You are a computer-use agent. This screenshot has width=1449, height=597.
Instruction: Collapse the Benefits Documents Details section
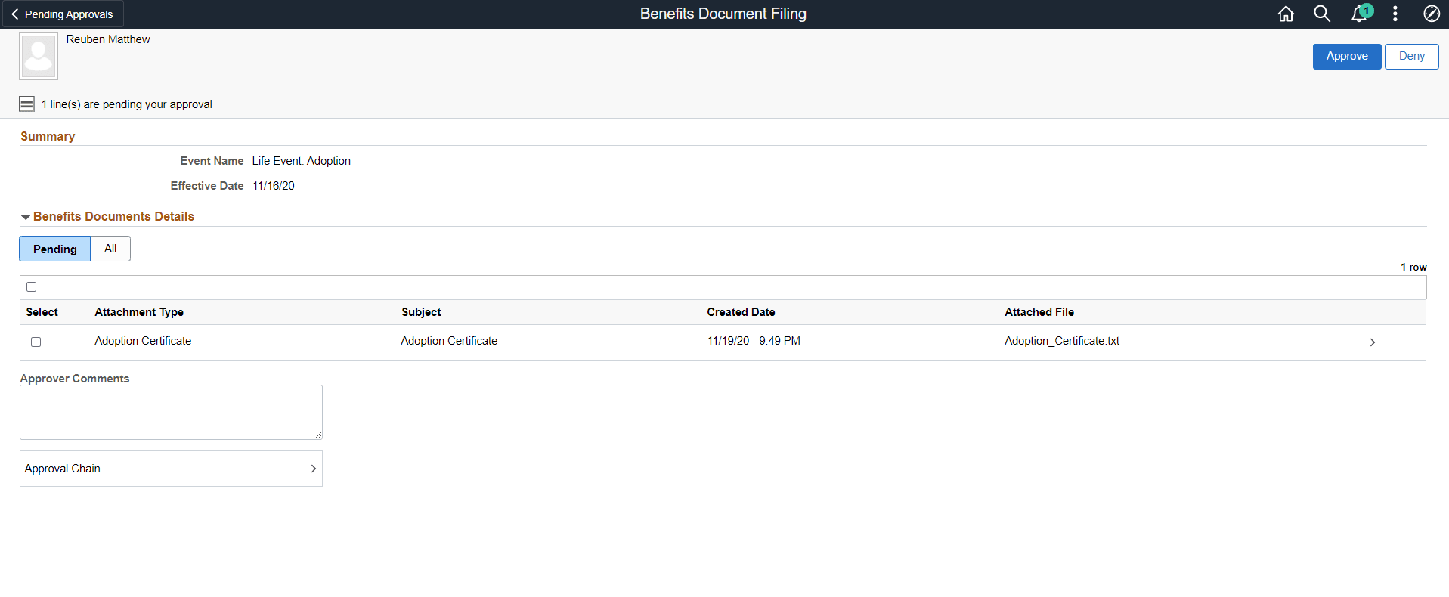pos(26,218)
